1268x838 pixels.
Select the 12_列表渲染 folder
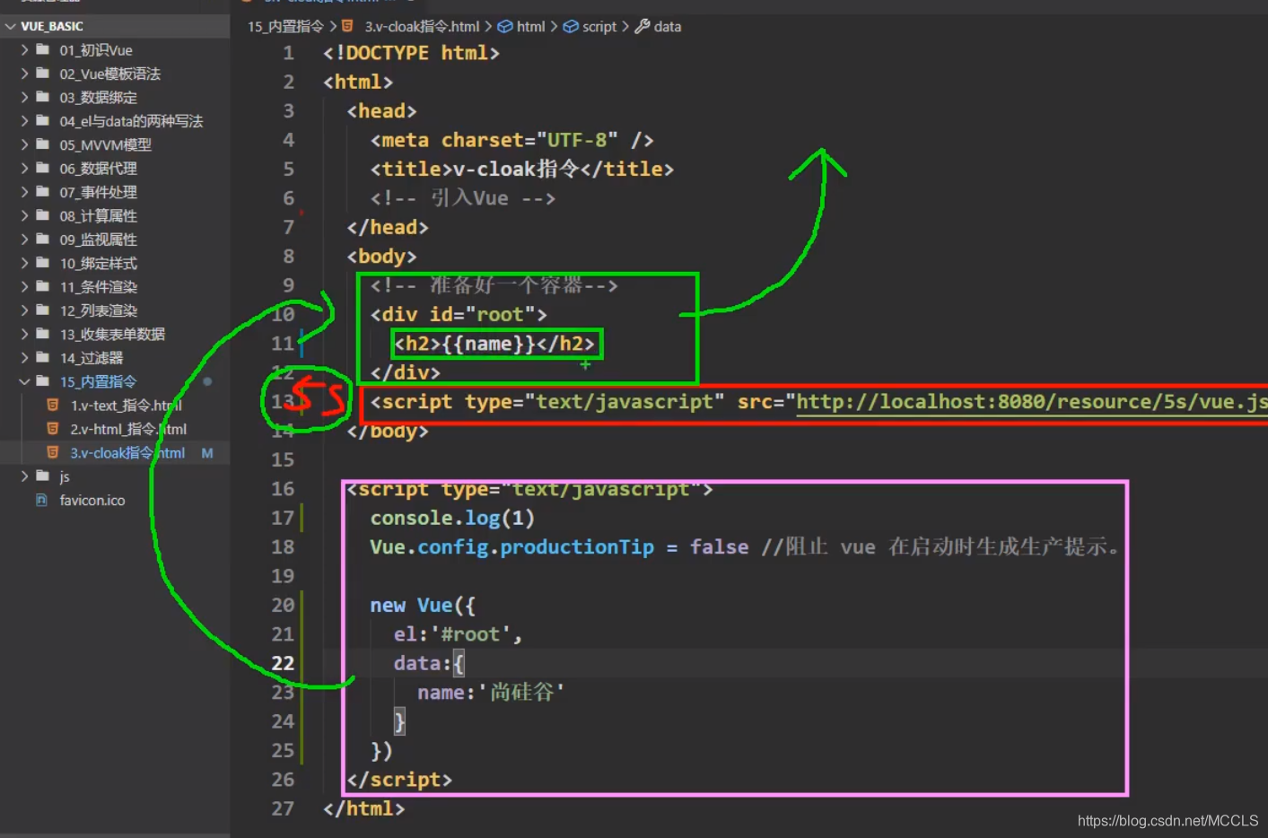point(98,310)
